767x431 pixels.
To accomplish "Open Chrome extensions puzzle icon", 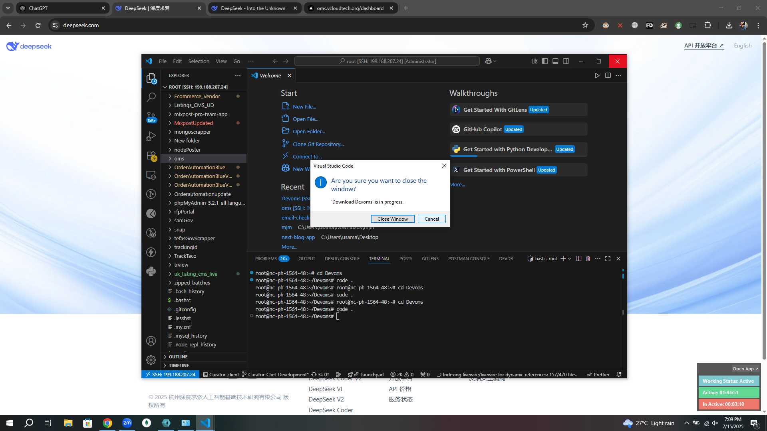I will (x=707, y=25).
